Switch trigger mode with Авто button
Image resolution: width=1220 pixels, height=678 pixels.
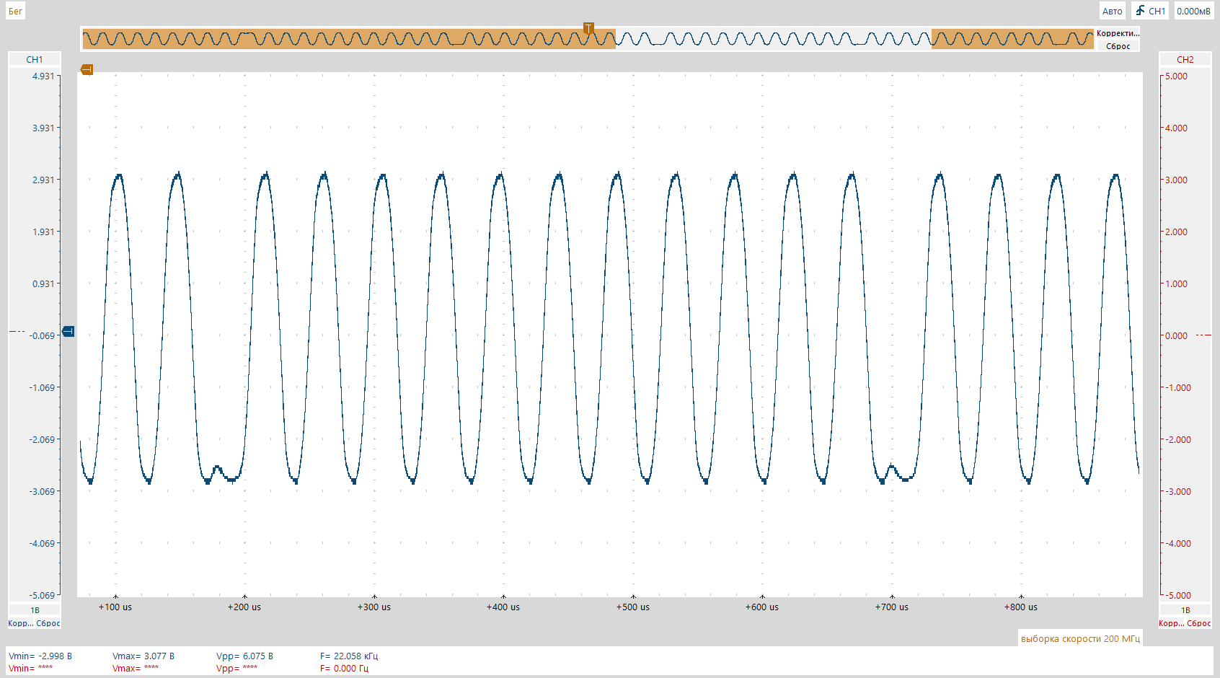tap(1112, 11)
